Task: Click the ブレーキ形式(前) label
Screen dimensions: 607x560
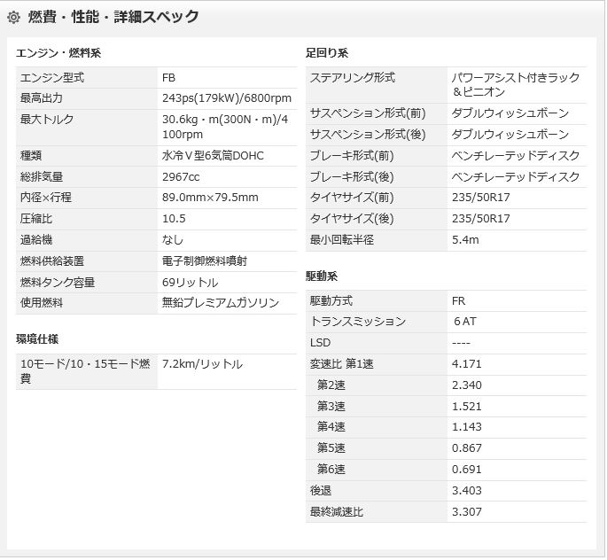Action: point(352,156)
